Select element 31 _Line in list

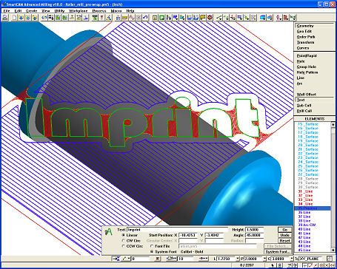(x=305, y=191)
